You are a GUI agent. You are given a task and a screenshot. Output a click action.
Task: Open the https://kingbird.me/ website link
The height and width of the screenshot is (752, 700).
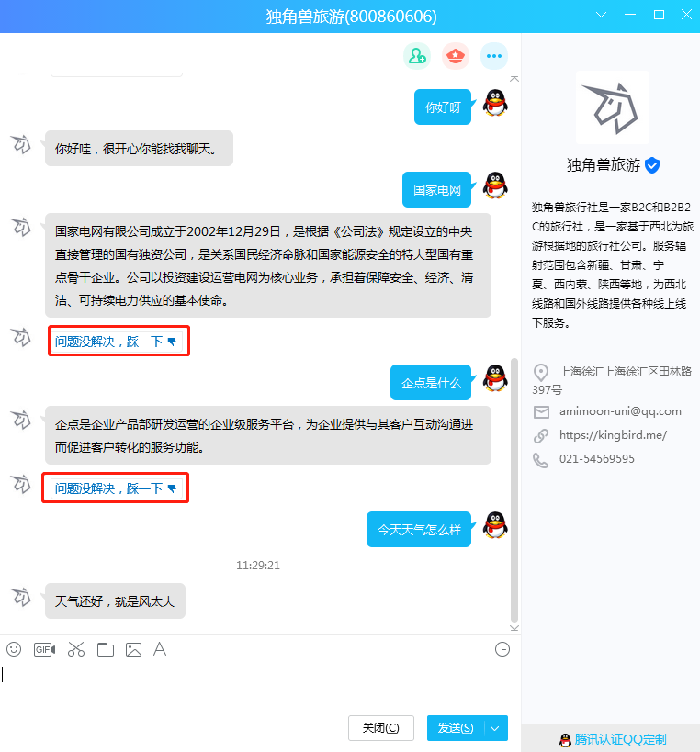coord(613,435)
